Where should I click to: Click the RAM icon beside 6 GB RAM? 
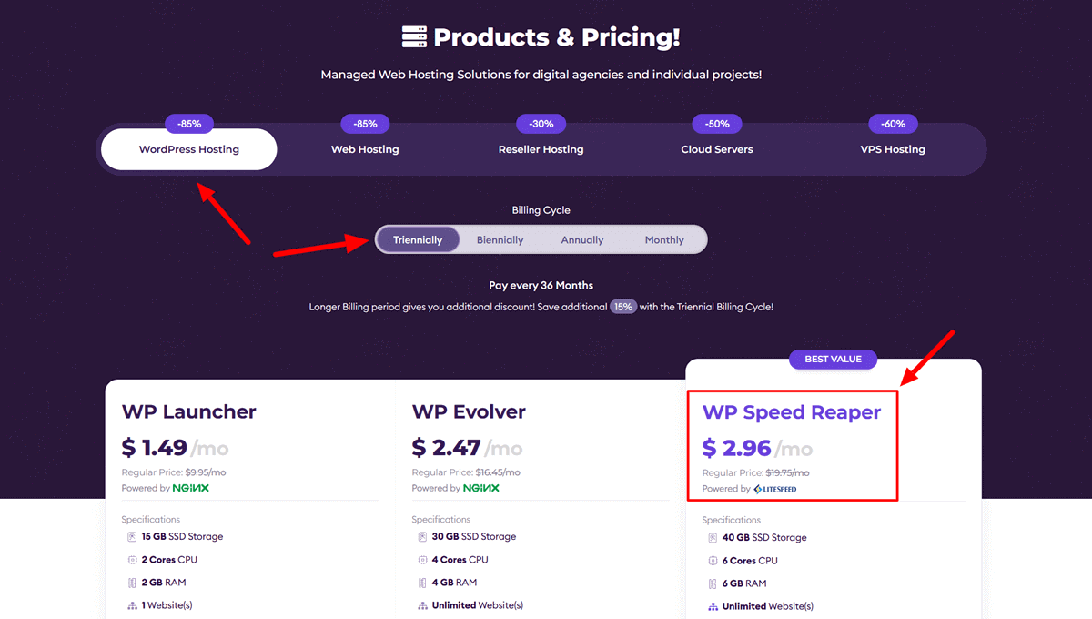pyautogui.click(x=713, y=583)
